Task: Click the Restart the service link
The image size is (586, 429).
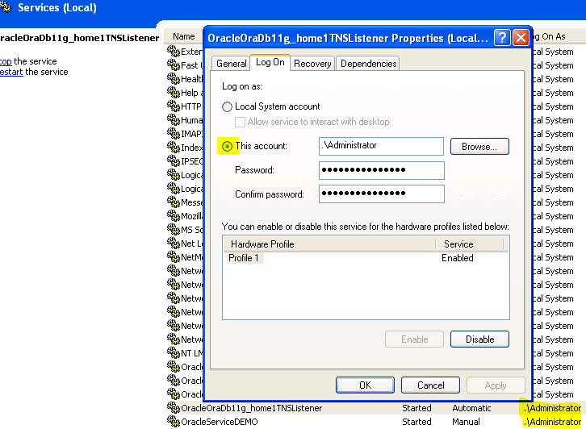Action: point(11,72)
